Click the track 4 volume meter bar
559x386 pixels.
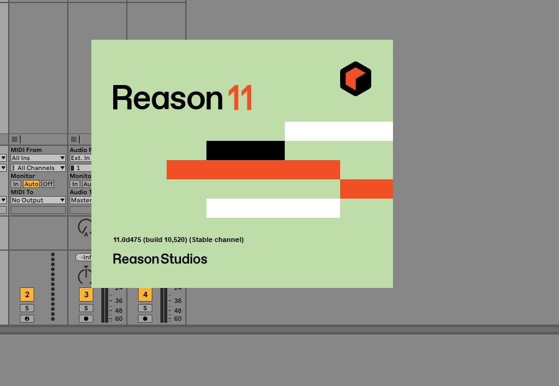coord(164,305)
